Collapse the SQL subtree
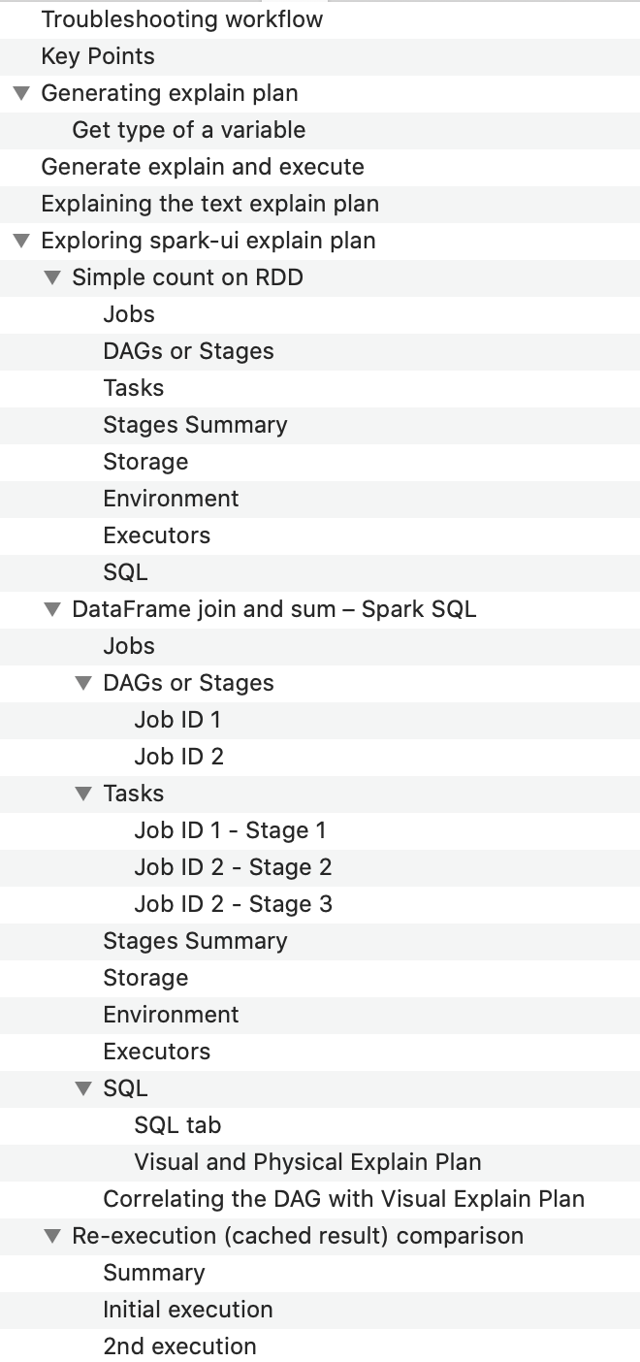This screenshot has width=640, height=1362. [x=83, y=1088]
